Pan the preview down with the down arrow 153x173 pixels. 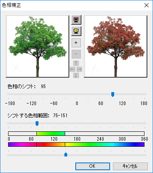[x=76, y=76]
